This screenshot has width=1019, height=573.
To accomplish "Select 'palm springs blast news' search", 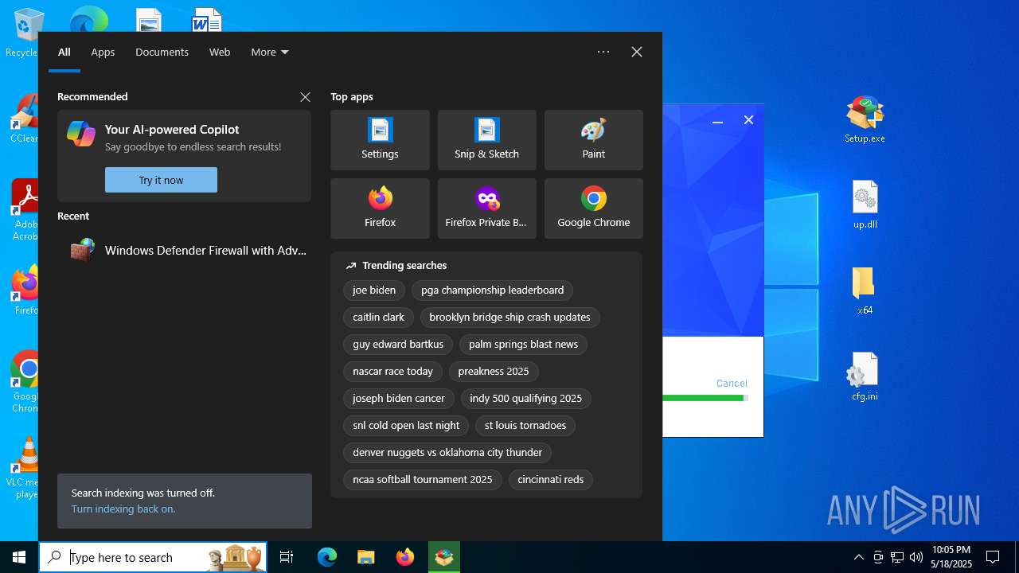I will 523,345.
